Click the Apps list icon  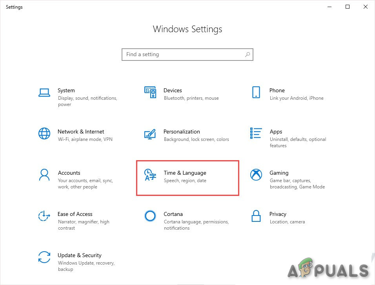click(x=256, y=133)
